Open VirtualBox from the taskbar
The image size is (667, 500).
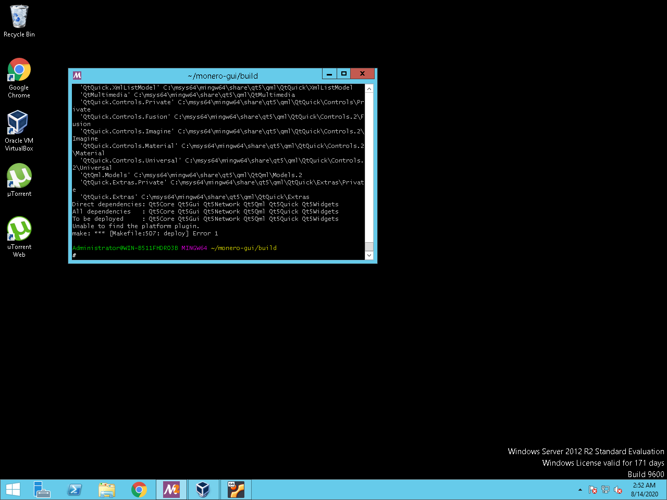click(203, 490)
